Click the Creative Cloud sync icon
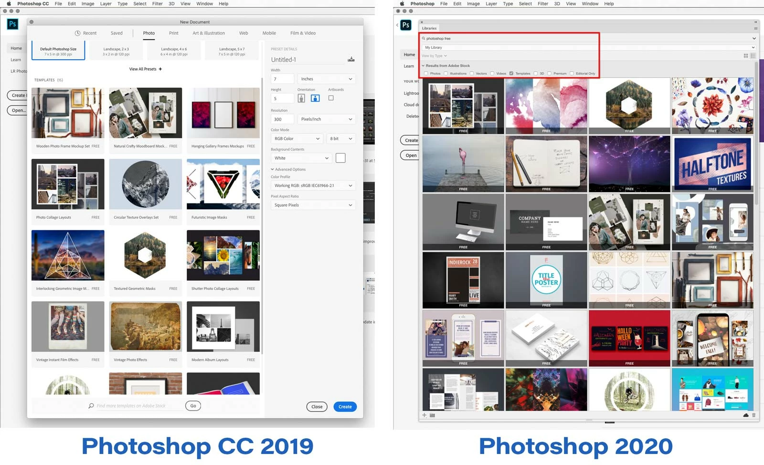Screen dimensions: 764x465 (746, 415)
